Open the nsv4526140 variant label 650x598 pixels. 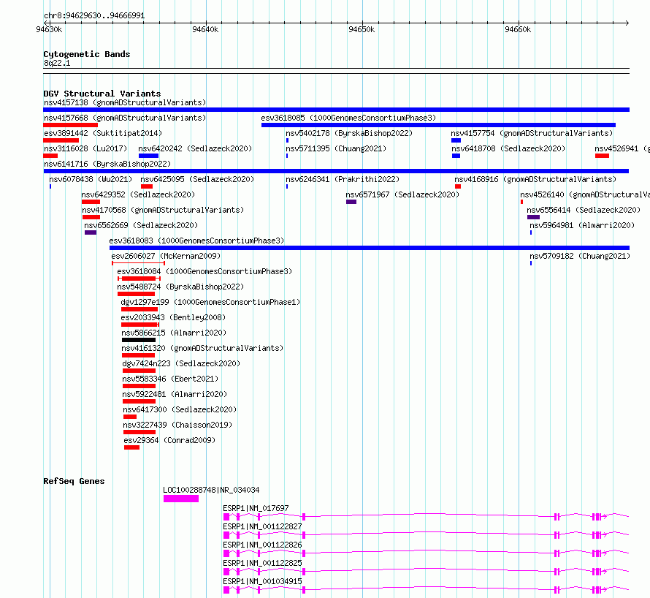(x=585, y=194)
